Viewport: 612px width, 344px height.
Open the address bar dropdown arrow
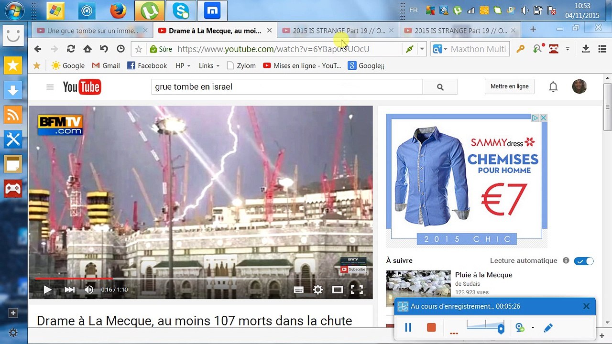[x=422, y=49]
